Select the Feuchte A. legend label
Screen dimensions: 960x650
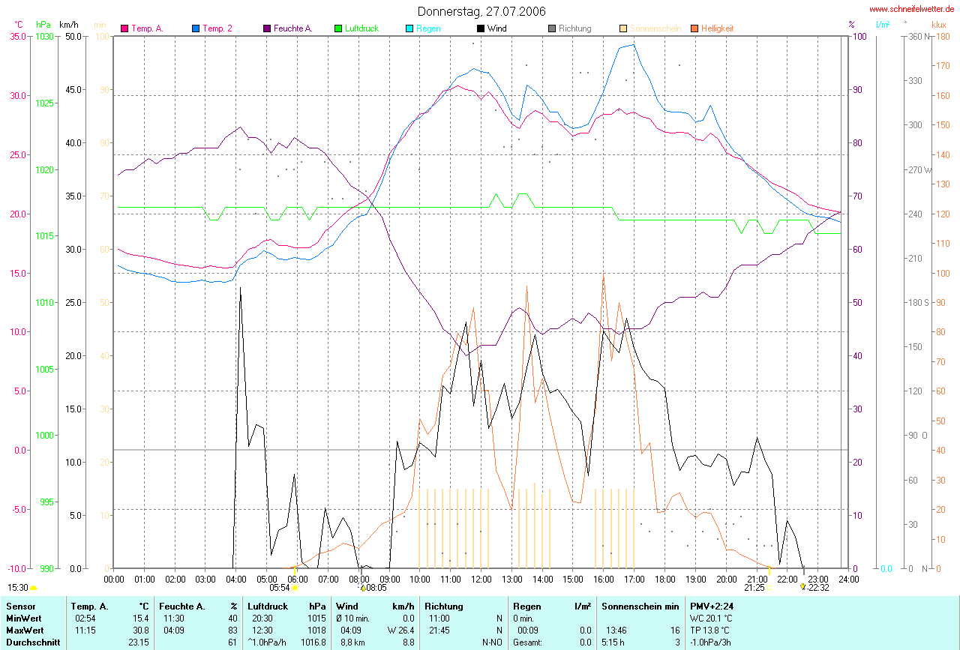tap(293, 28)
